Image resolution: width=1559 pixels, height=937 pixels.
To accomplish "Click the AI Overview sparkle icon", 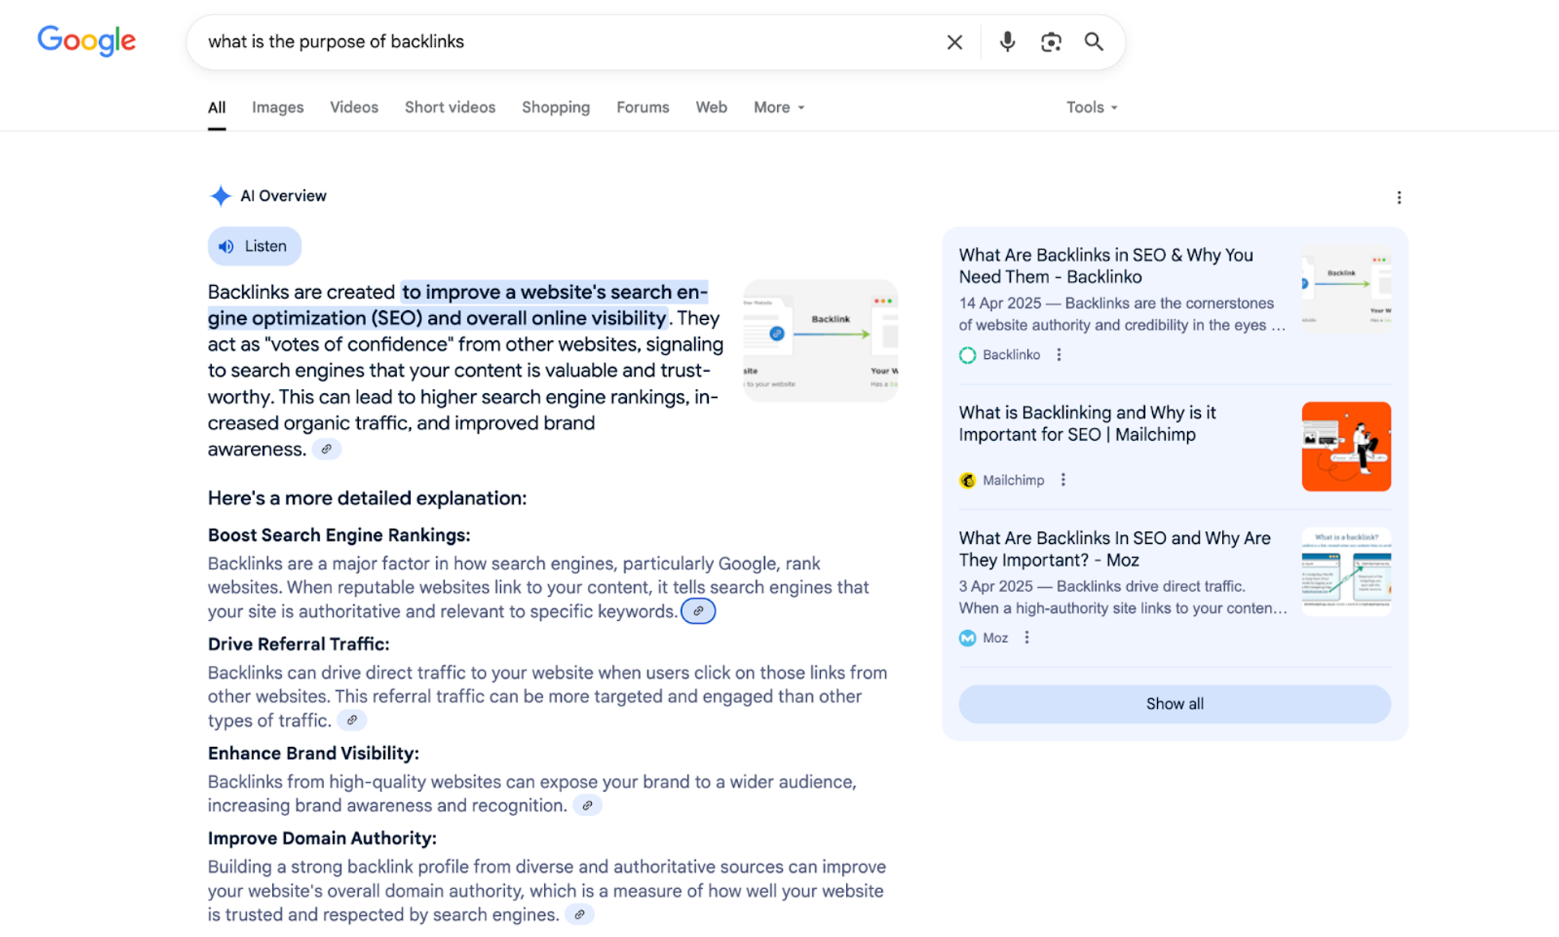I will (x=220, y=196).
